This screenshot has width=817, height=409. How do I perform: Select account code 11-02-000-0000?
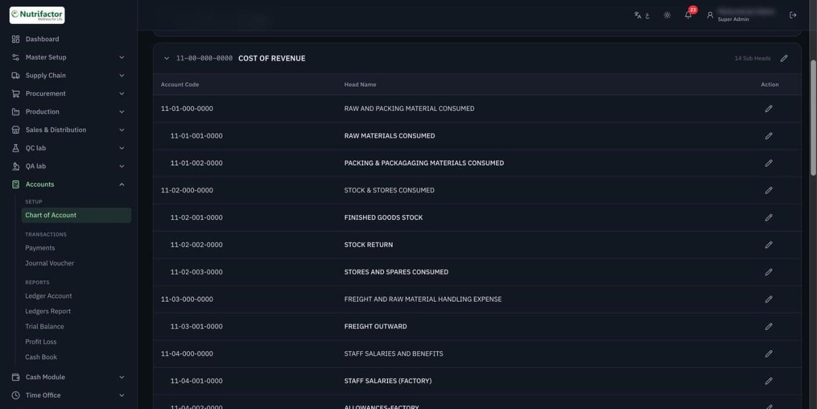coord(187,190)
